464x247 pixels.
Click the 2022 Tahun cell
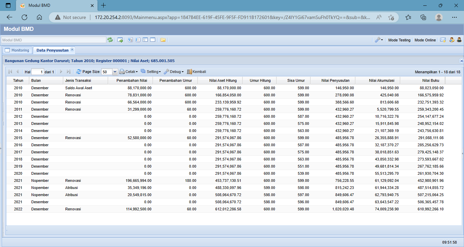[x=18, y=209]
